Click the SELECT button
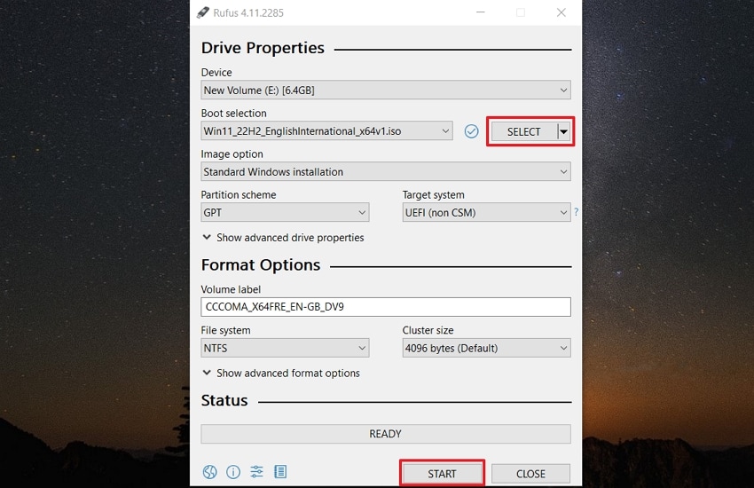This screenshot has height=488, width=754. (524, 131)
